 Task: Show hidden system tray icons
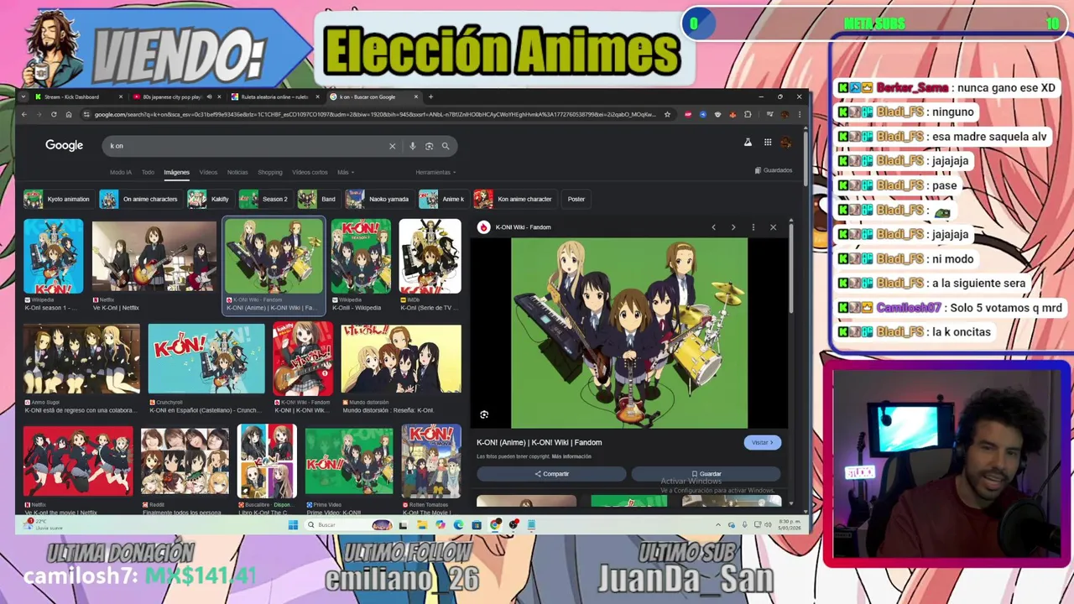[717, 525]
